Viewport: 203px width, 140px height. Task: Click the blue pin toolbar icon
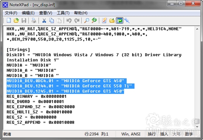click(x=127, y=21)
